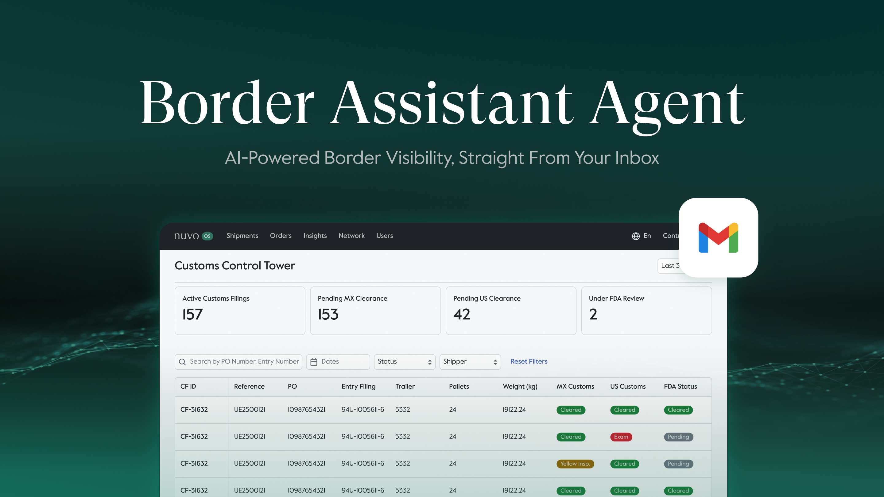Click the Gmail app icon
This screenshot has height=497, width=884.
718,238
